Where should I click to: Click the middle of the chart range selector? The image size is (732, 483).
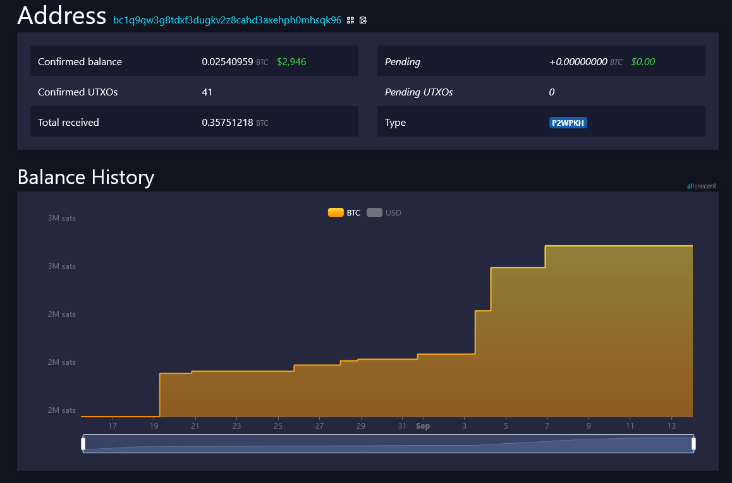point(388,444)
